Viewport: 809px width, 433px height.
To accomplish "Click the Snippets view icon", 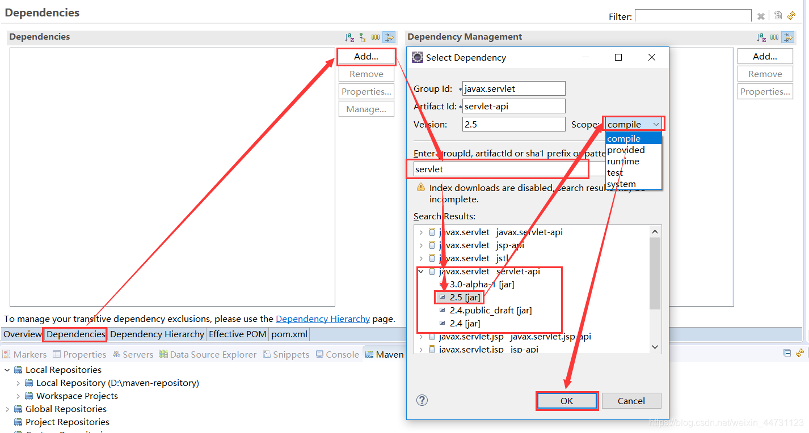I will pos(267,354).
